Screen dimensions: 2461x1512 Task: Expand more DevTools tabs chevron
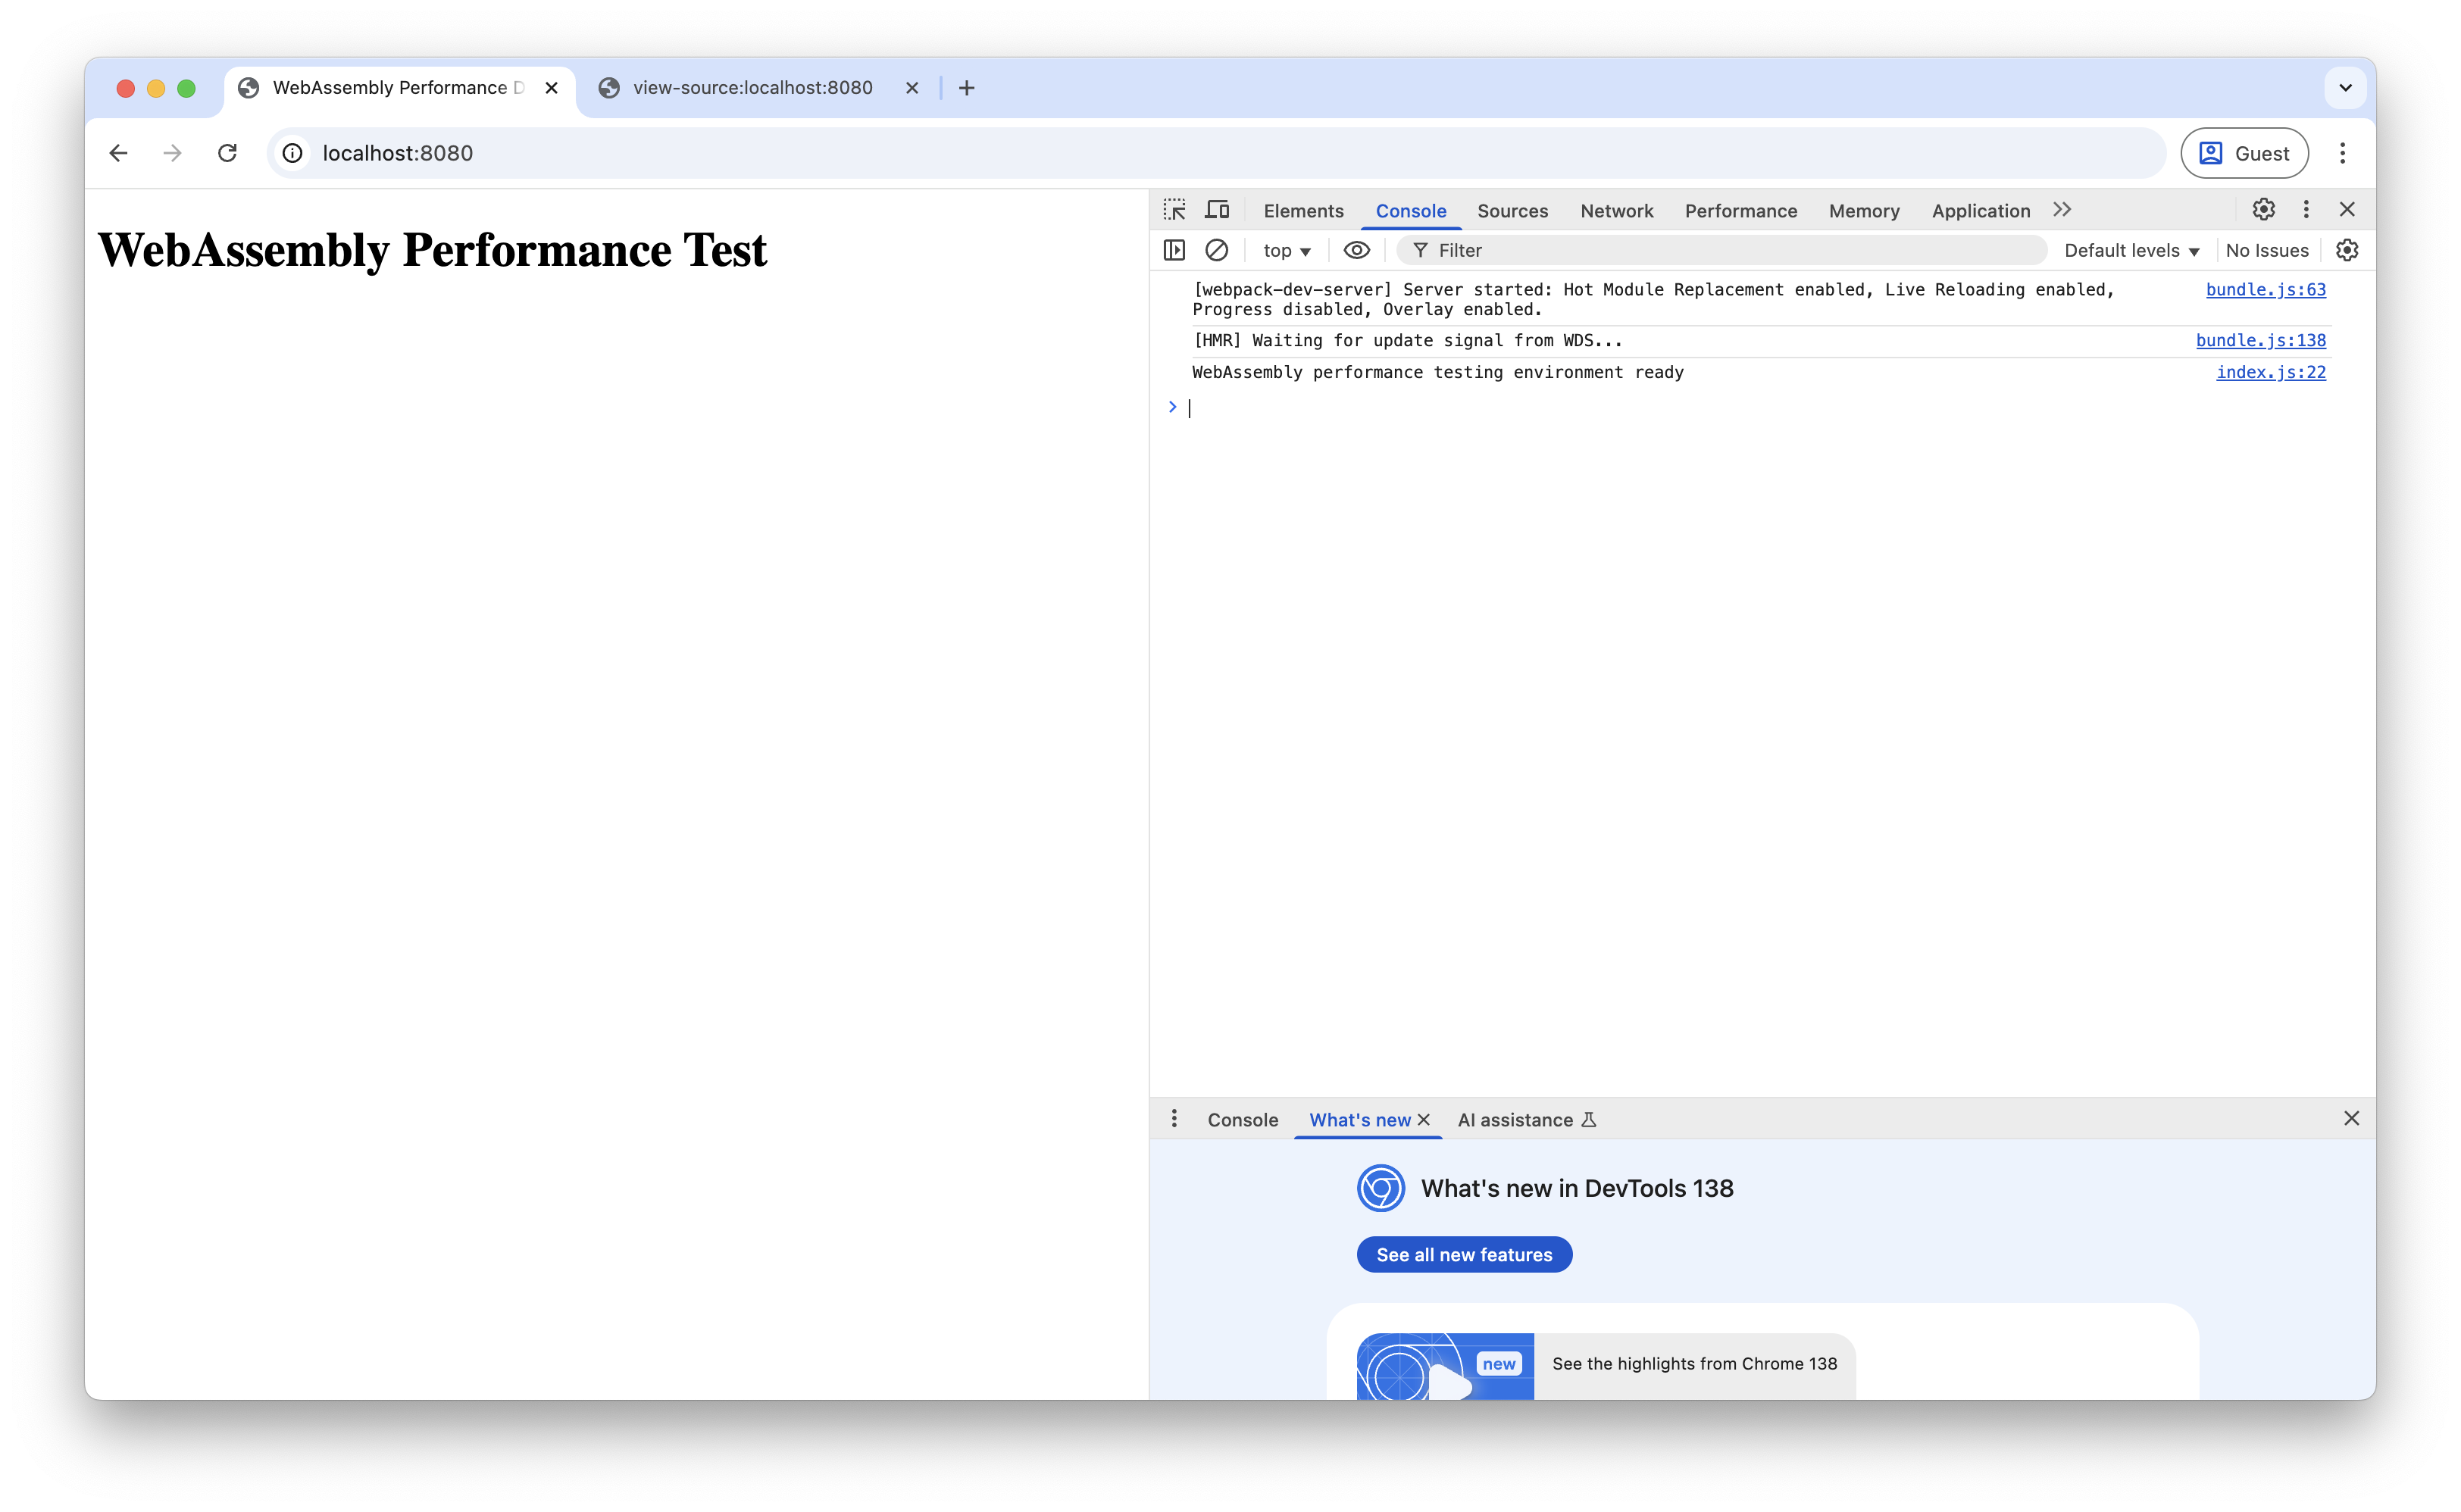(2062, 210)
